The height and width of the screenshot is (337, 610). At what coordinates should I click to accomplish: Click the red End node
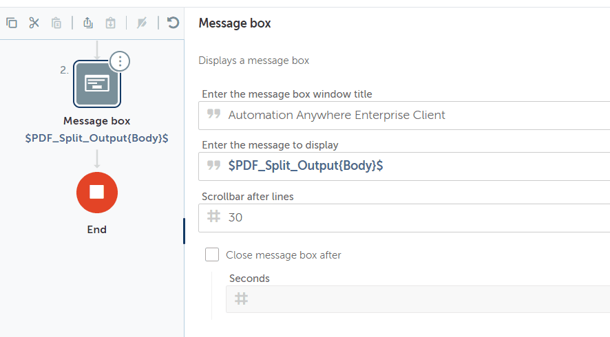[x=96, y=192]
